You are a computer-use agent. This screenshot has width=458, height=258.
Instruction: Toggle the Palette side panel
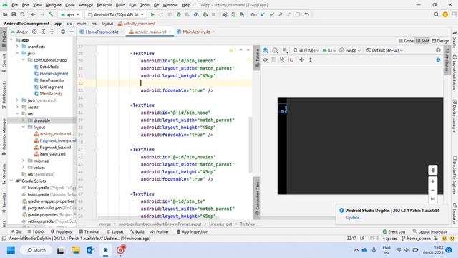pyautogui.click(x=257, y=58)
